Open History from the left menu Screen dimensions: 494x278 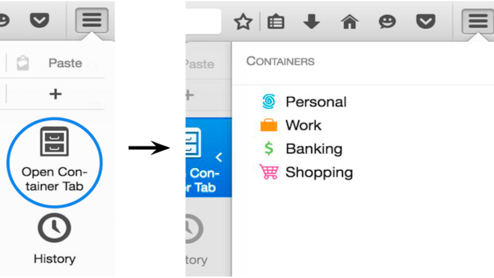[54, 238]
